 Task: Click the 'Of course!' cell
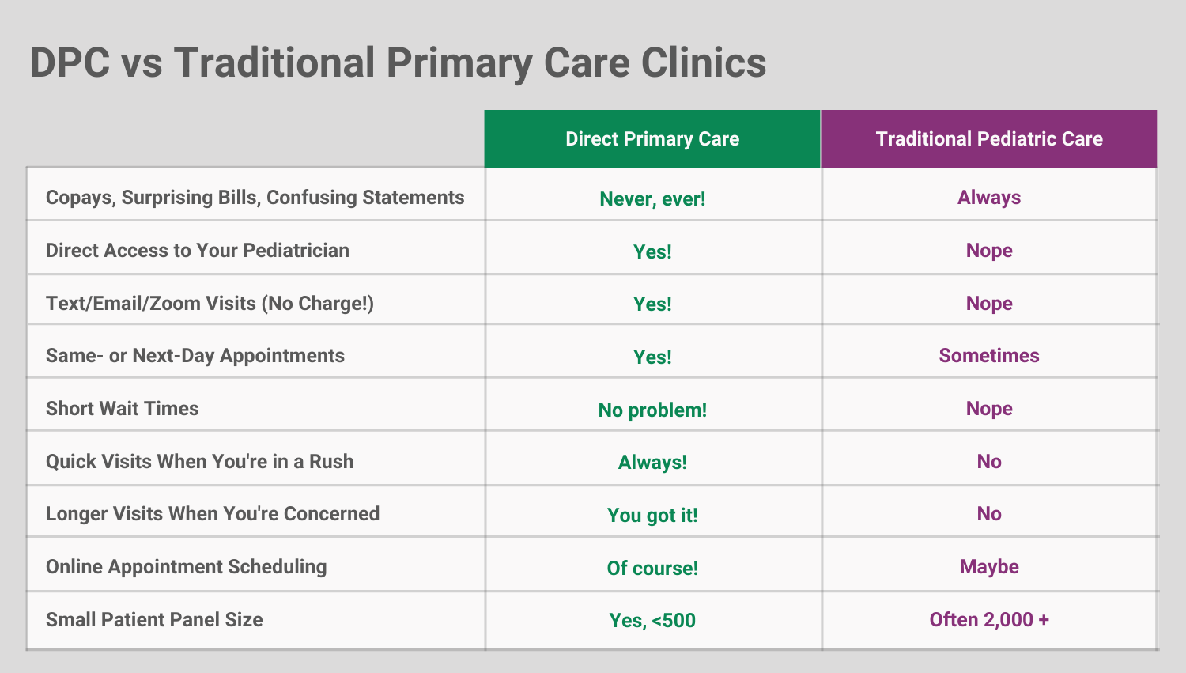pos(652,568)
